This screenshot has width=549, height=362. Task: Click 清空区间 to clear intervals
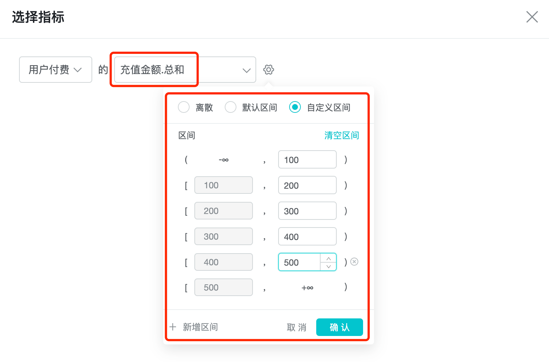tap(341, 136)
